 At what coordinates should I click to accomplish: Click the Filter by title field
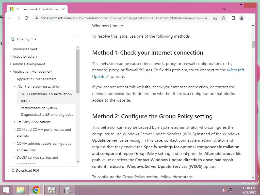click(44, 39)
